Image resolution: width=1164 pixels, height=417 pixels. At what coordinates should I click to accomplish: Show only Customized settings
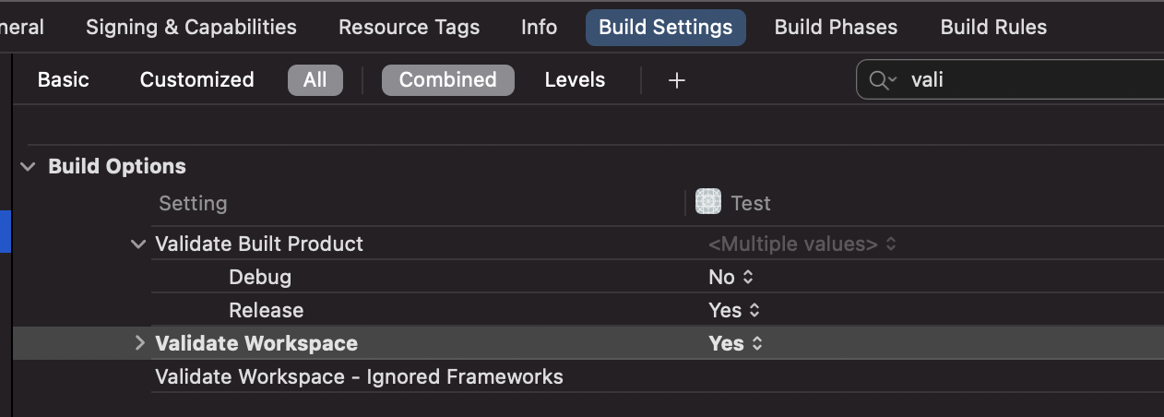[x=196, y=80]
